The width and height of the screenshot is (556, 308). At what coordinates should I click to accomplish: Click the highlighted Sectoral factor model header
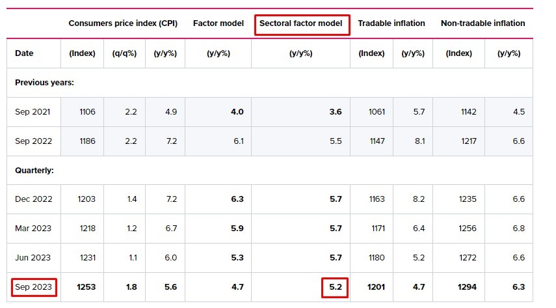pos(301,24)
